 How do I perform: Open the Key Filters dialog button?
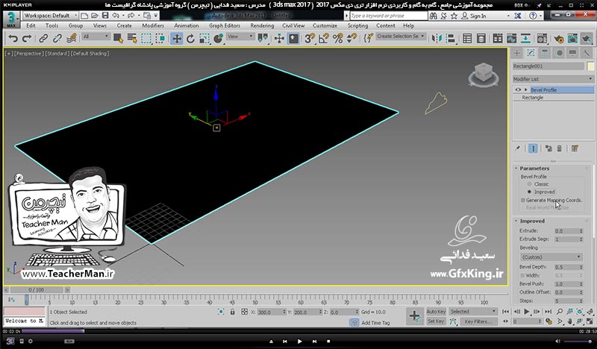(x=478, y=321)
